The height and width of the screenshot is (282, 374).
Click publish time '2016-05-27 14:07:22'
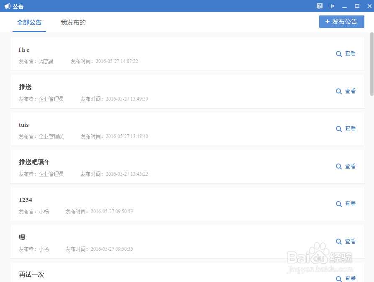117,61
